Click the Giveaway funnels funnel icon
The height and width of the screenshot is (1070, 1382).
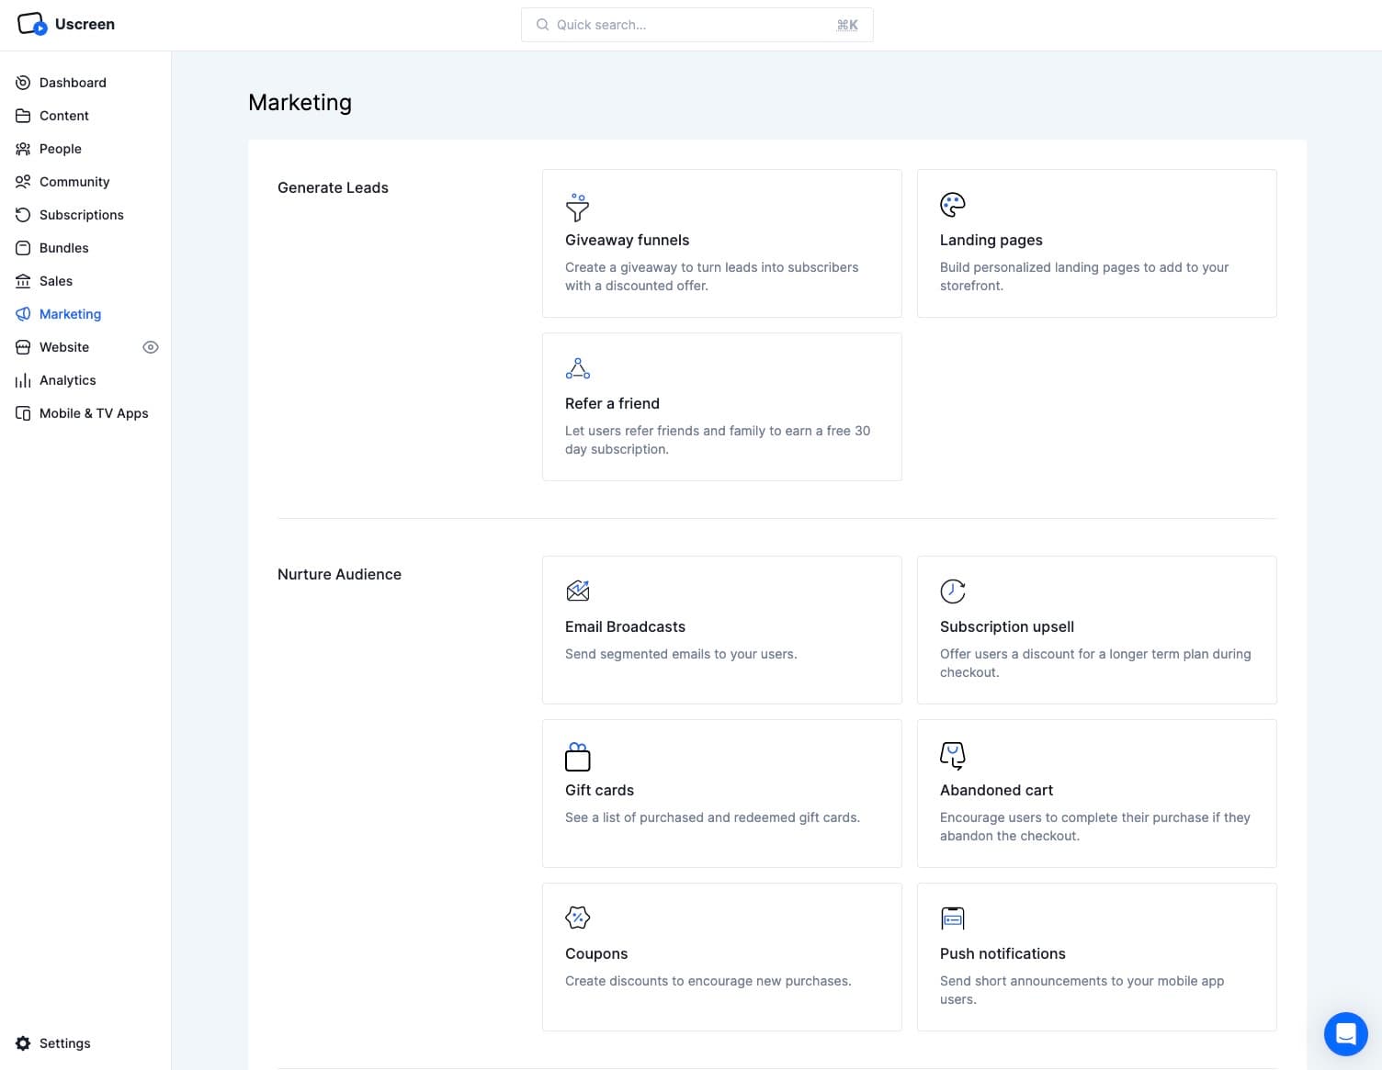pyautogui.click(x=577, y=207)
